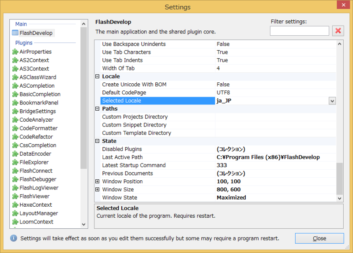
Task: Click the ja_JP locale value
Action: pos(224,101)
